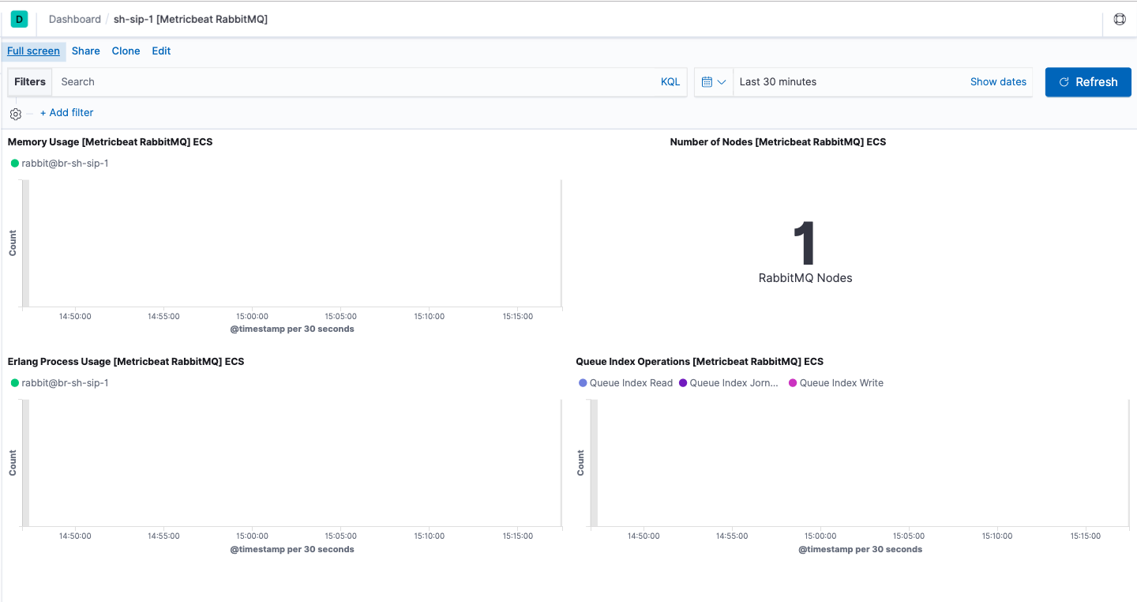Click the Erlang Process Usage panel title
This screenshot has width=1137, height=602.
click(126, 362)
